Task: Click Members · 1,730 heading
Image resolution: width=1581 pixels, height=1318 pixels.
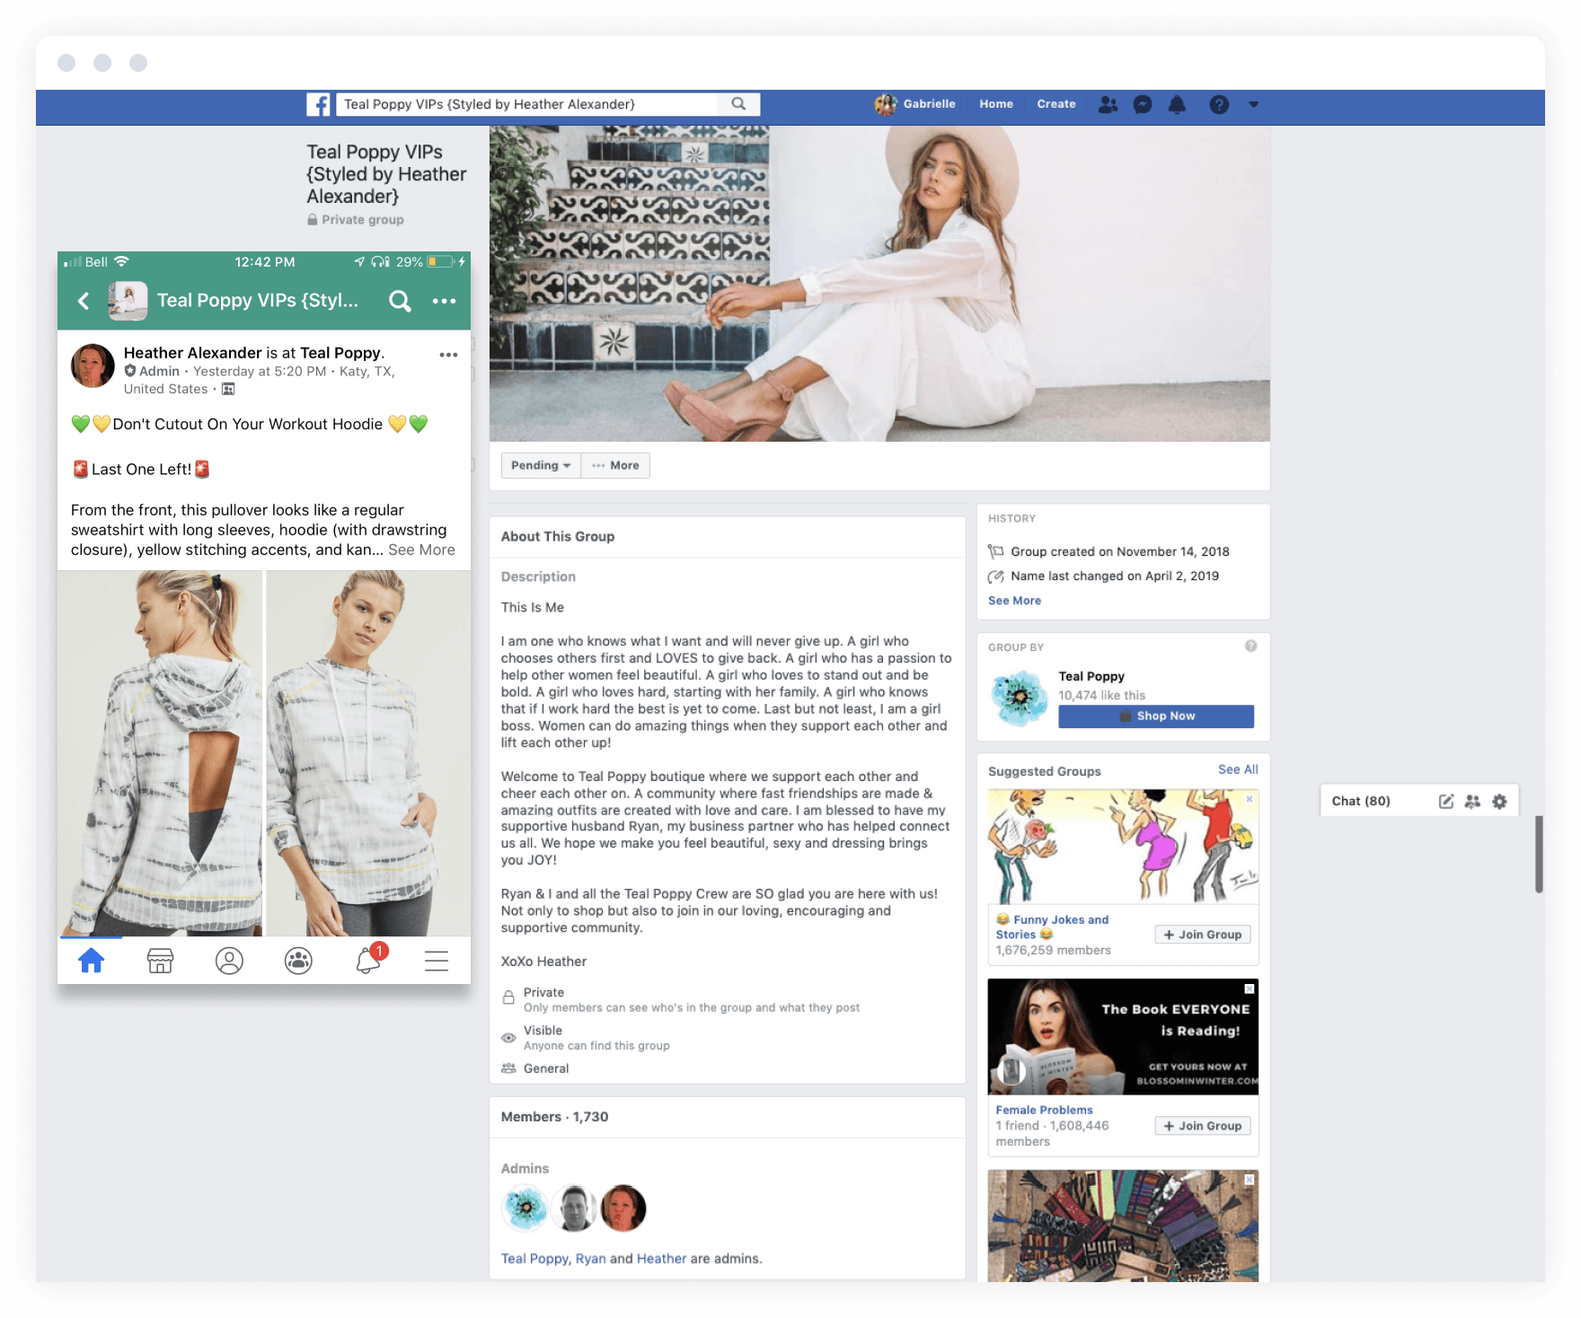Action: click(x=554, y=1117)
